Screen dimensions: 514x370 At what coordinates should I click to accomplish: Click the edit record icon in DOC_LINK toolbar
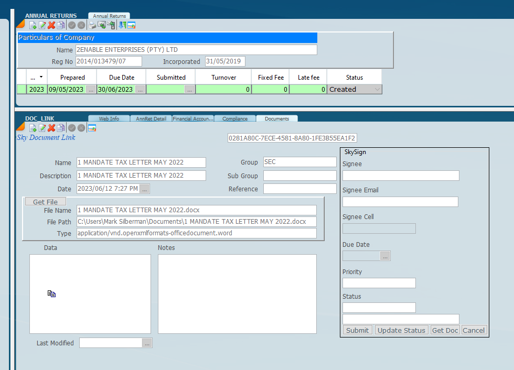[x=42, y=128]
